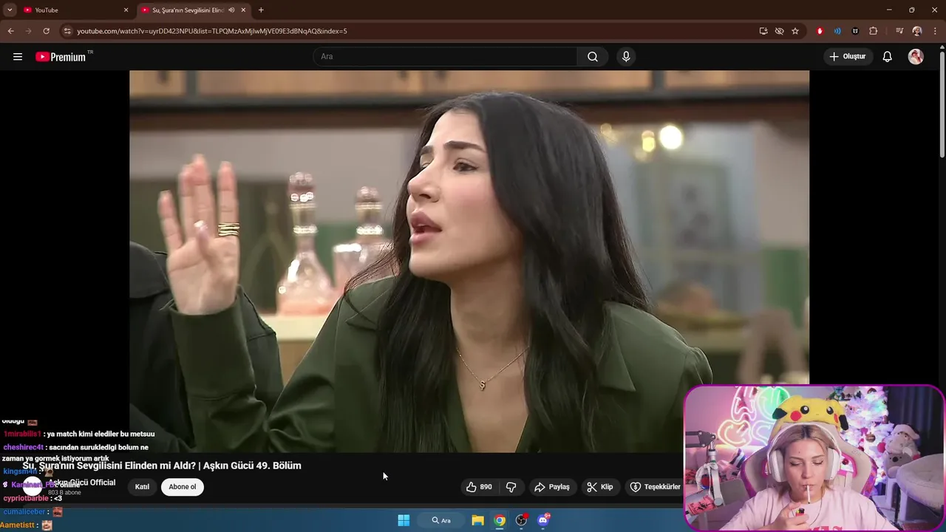Focus the Ara search field
Image resolution: width=946 pixels, height=532 pixels.
446,57
